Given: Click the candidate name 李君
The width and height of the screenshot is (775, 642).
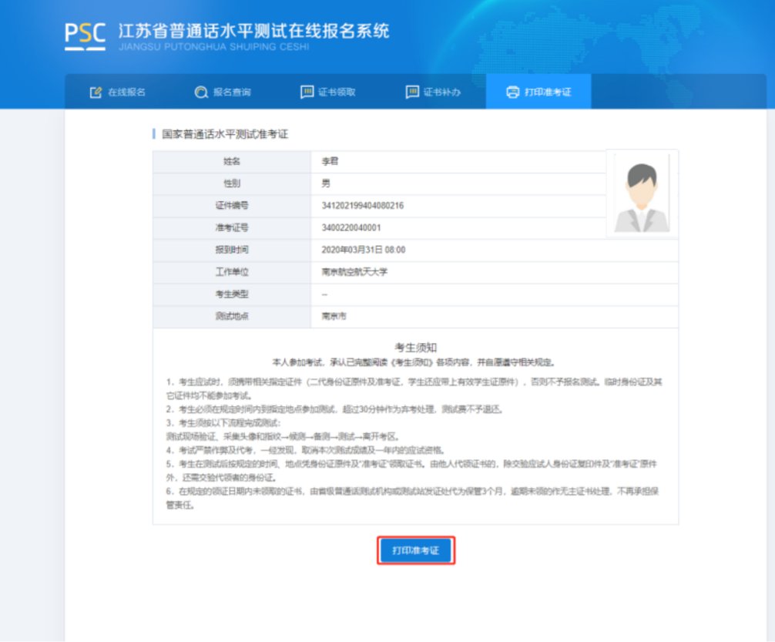Looking at the screenshot, I should point(330,162).
